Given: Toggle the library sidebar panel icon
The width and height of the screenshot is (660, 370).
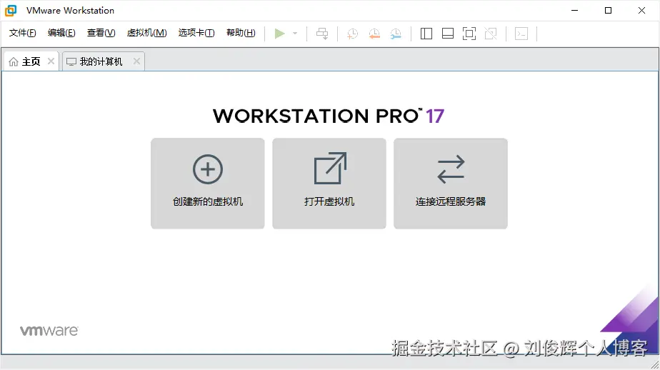Looking at the screenshot, I should [426, 34].
